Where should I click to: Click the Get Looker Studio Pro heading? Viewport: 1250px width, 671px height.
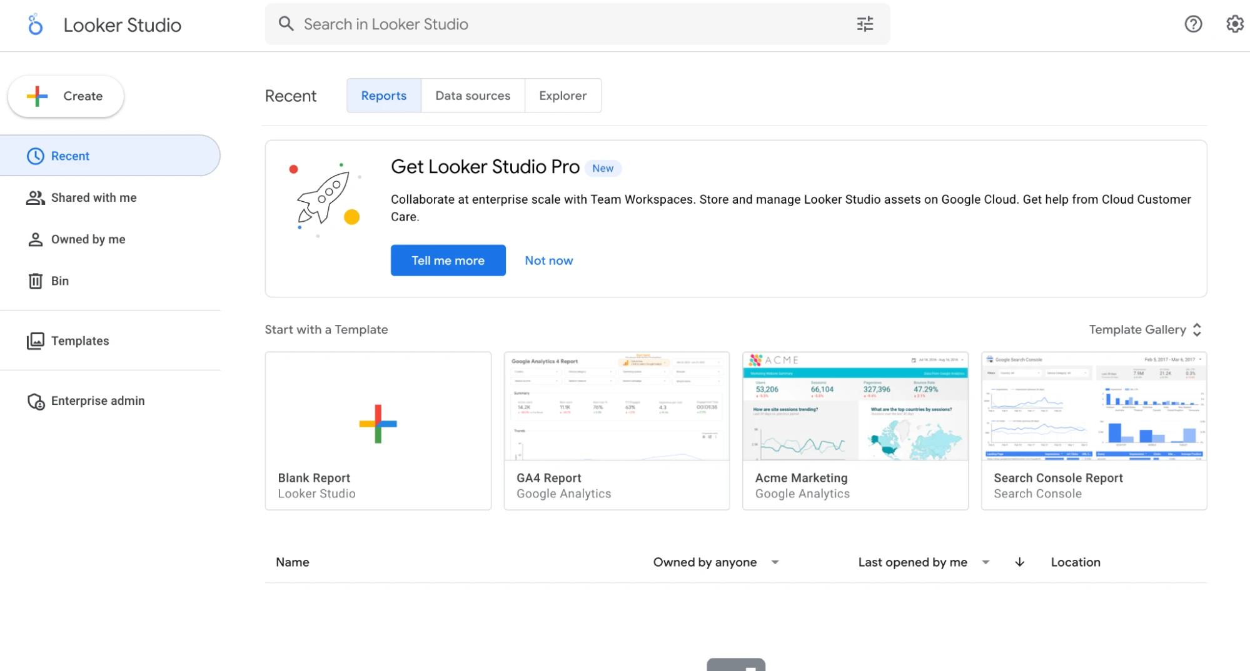point(485,167)
